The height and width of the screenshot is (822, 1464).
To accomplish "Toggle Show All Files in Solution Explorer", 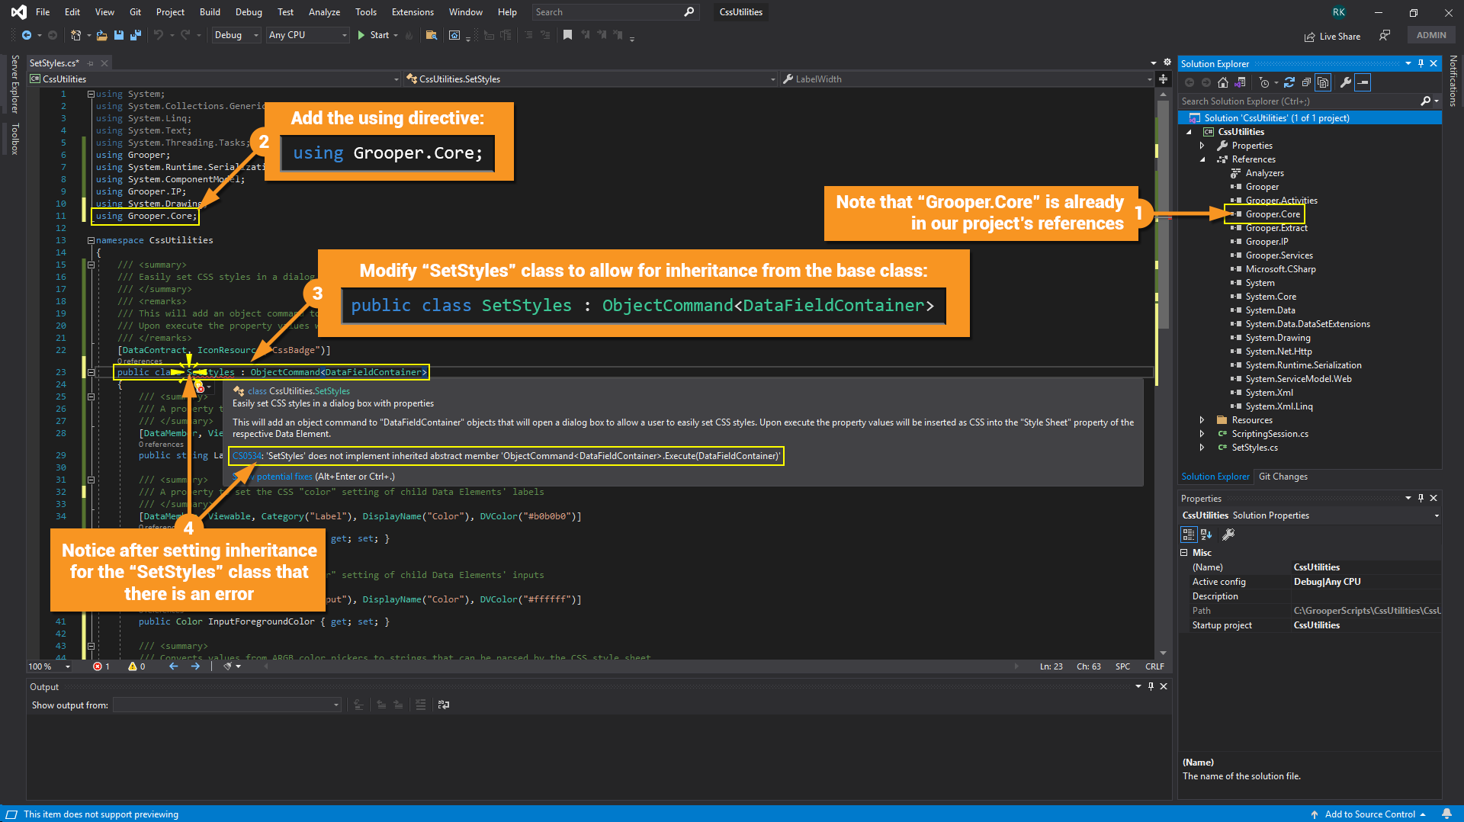I will [1324, 82].
